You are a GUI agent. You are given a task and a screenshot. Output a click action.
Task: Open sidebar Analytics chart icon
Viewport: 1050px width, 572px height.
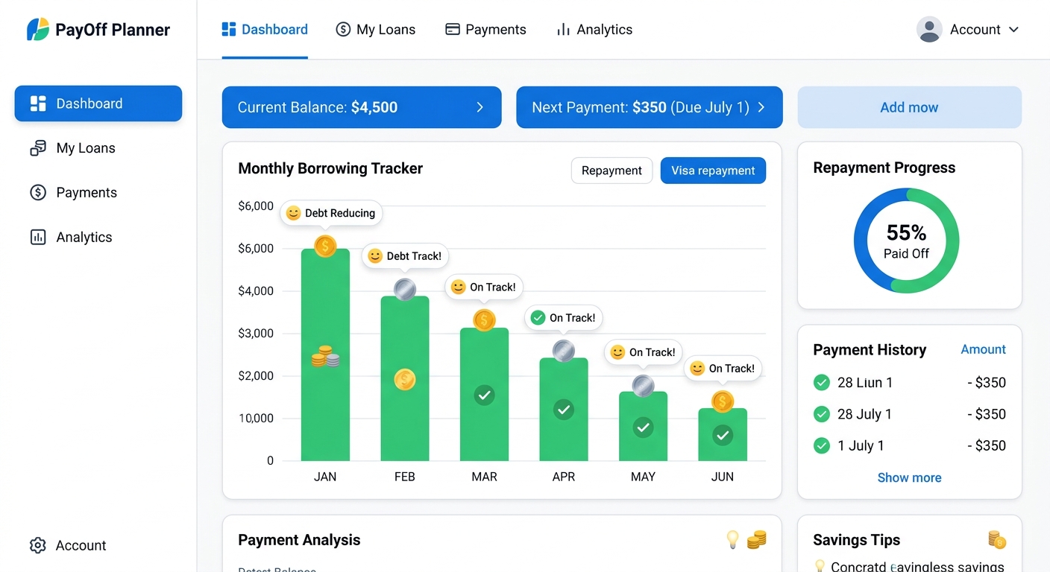38,237
